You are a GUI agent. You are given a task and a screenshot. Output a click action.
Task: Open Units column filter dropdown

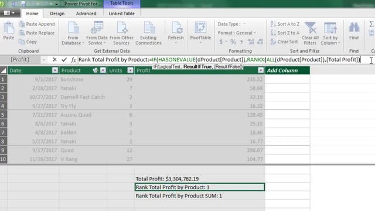tap(130, 70)
